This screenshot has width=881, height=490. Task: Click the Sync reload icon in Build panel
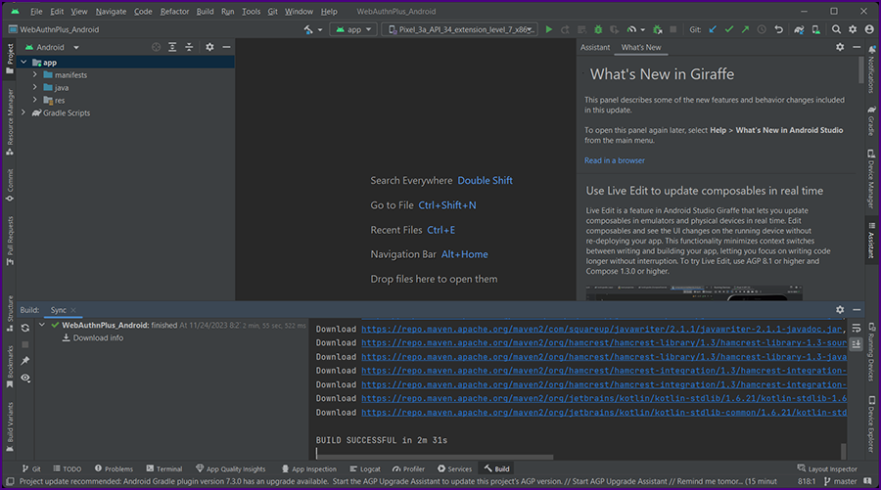(25, 327)
